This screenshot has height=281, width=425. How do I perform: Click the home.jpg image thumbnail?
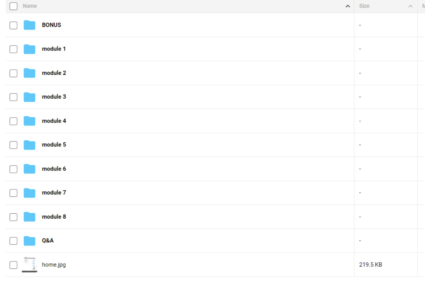(x=30, y=264)
